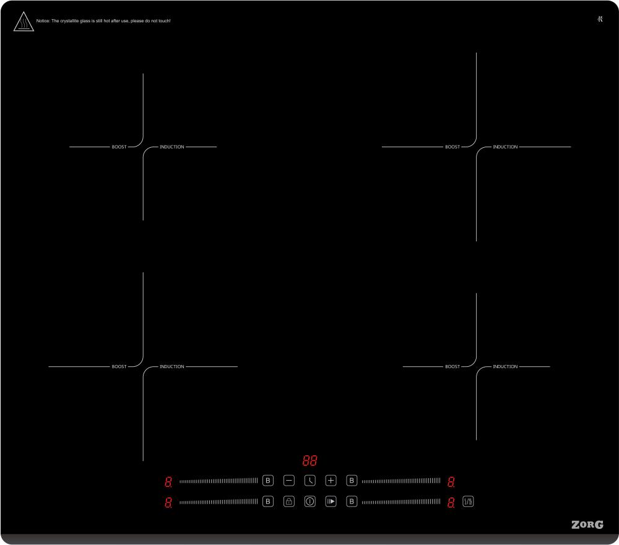This screenshot has height=545, width=619.
Task: Click the ZorG brand logo
Action: (587, 525)
